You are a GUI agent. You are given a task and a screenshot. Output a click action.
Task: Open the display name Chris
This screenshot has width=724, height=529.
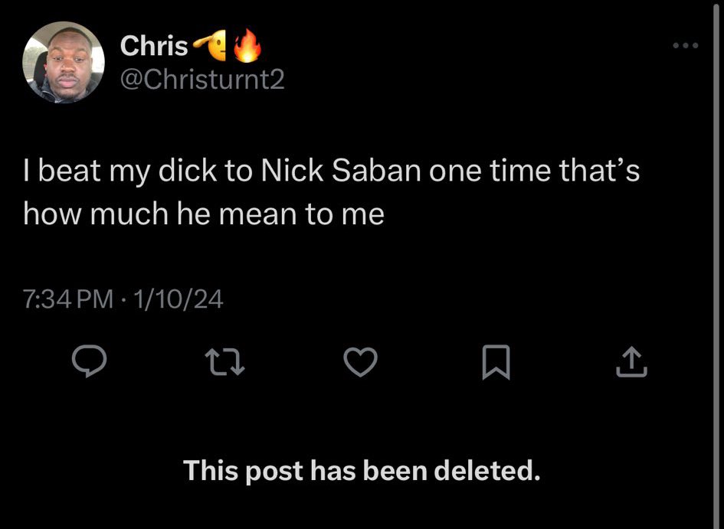(153, 47)
